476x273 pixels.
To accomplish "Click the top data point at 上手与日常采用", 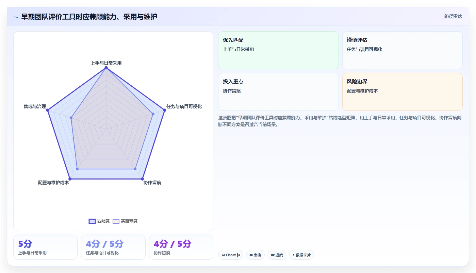I will tap(106, 68).
